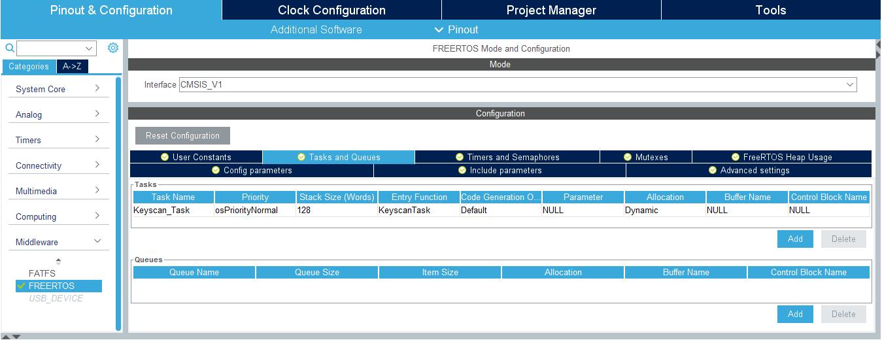
Task: Select the A->Z tab
Action: 72,67
